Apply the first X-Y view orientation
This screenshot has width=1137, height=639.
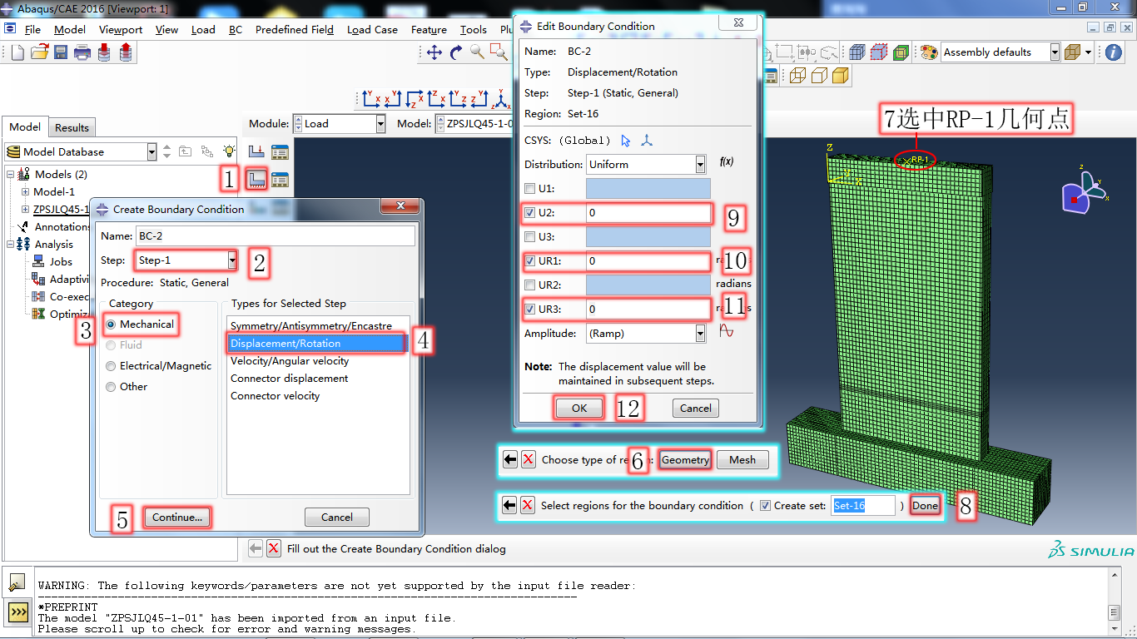(372, 99)
